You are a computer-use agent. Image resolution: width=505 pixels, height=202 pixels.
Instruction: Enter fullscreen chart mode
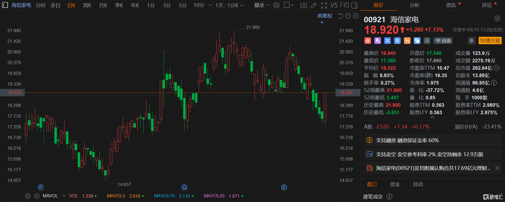coord(324,5)
